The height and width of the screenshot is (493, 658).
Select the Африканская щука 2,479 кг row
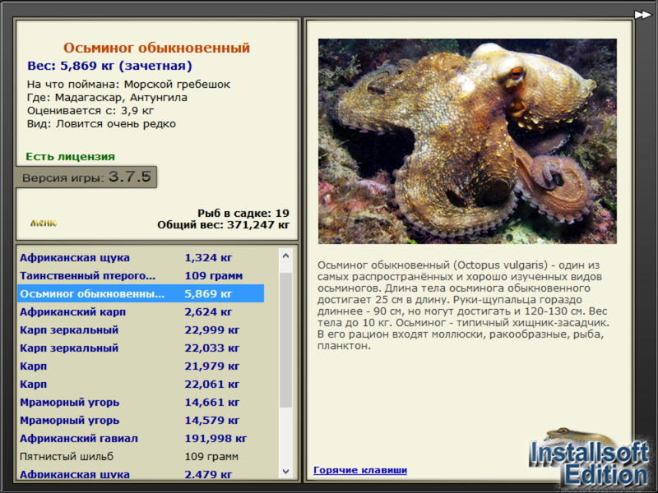pos(141,474)
